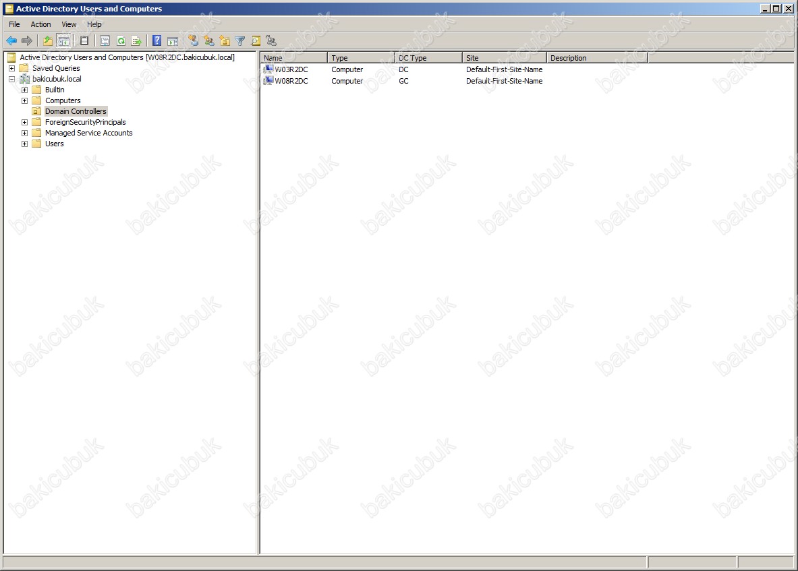Click Add to group toolbar icon
The height and width of the screenshot is (571, 798).
(x=271, y=40)
